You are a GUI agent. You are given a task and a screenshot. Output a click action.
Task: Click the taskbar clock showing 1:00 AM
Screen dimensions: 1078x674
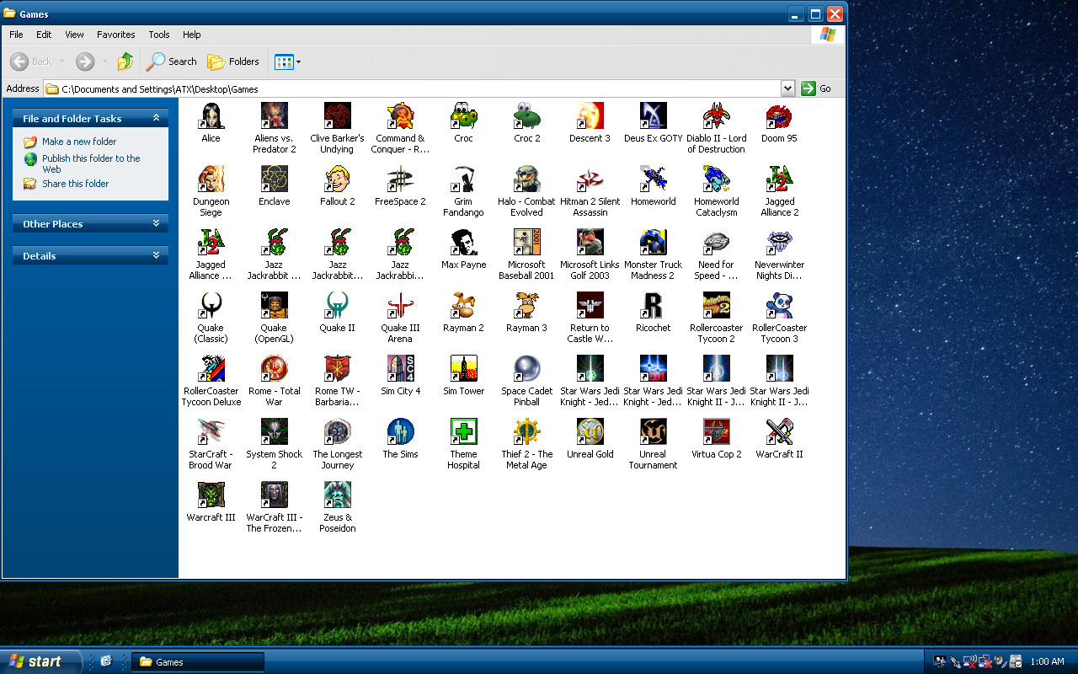(x=1047, y=661)
